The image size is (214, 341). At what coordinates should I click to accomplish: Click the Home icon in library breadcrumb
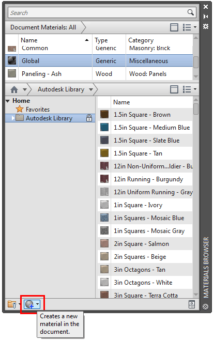tap(14, 89)
